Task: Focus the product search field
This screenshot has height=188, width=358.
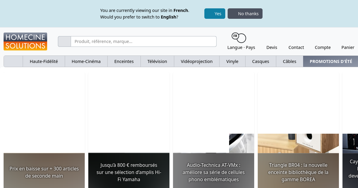Action: 143,41
